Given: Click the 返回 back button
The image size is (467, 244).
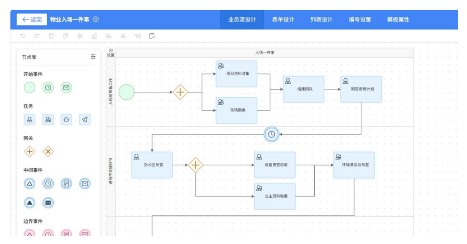Looking at the screenshot, I should point(32,19).
